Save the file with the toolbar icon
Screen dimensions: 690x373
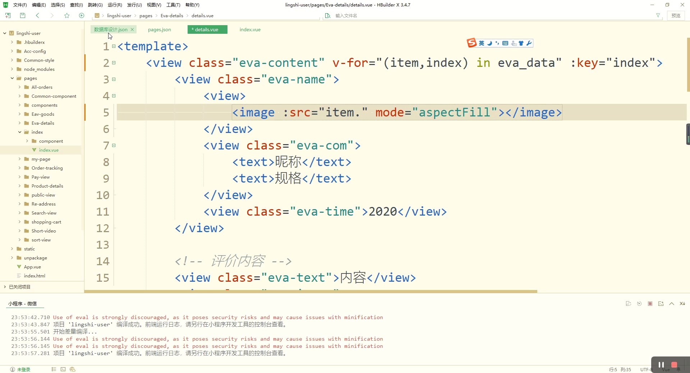coord(23,15)
